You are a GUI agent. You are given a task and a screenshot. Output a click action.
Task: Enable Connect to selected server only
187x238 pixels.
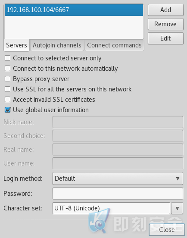tap(8, 58)
